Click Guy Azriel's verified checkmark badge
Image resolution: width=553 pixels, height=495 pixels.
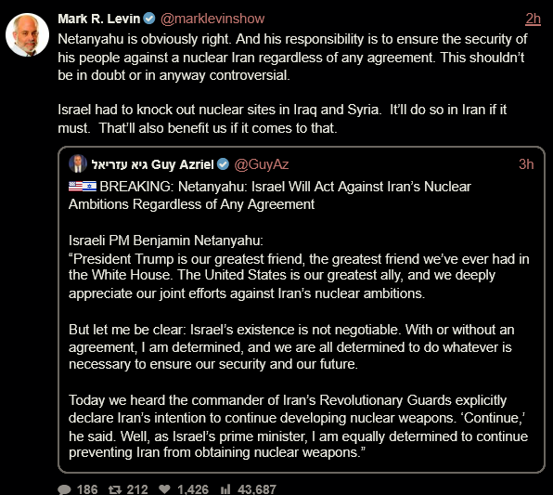[223, 164]
